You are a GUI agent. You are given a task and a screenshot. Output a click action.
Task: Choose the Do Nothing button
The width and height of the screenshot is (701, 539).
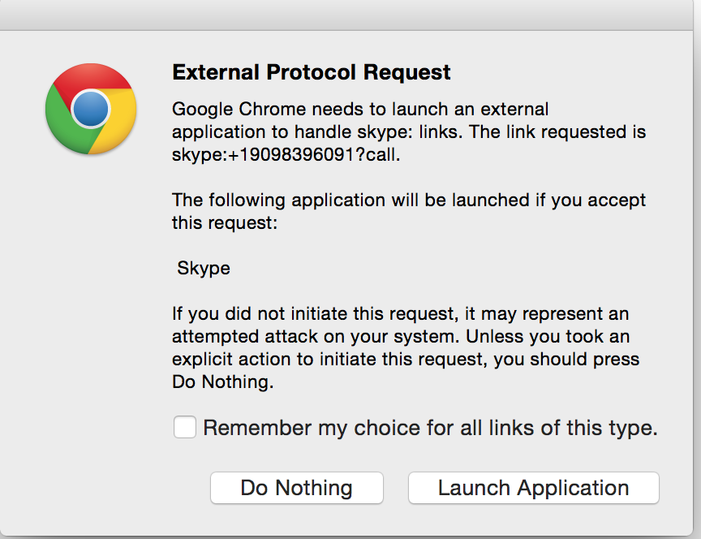[x=296, y=488]
